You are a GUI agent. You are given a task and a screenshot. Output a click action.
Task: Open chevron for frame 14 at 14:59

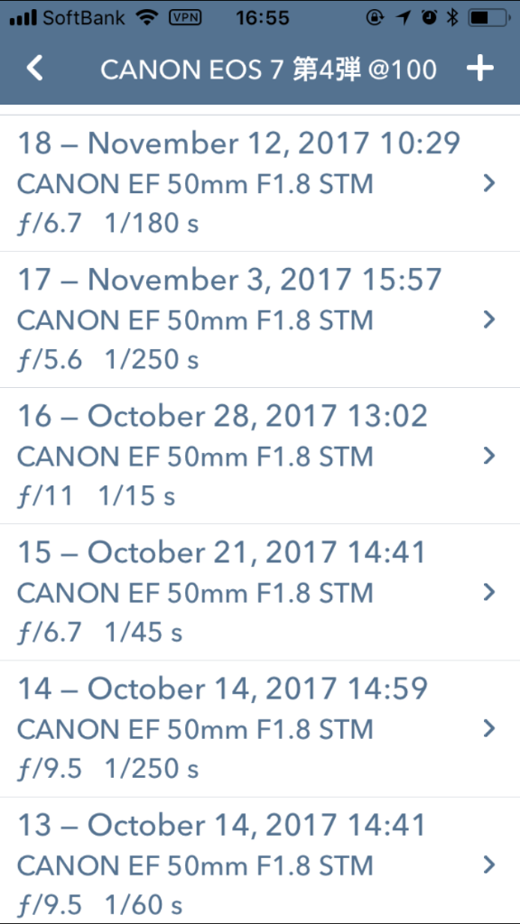click(488, 729)
